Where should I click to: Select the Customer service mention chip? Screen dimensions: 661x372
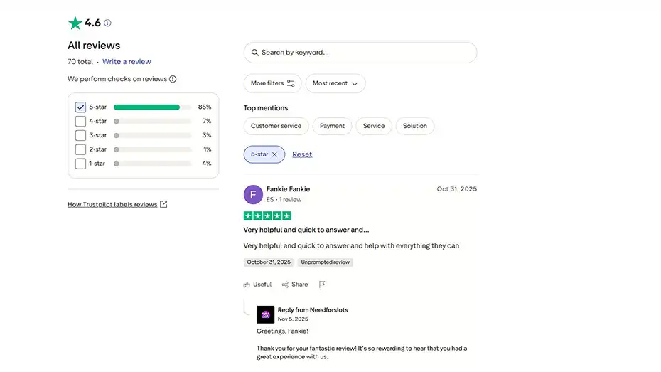point(276,126)
